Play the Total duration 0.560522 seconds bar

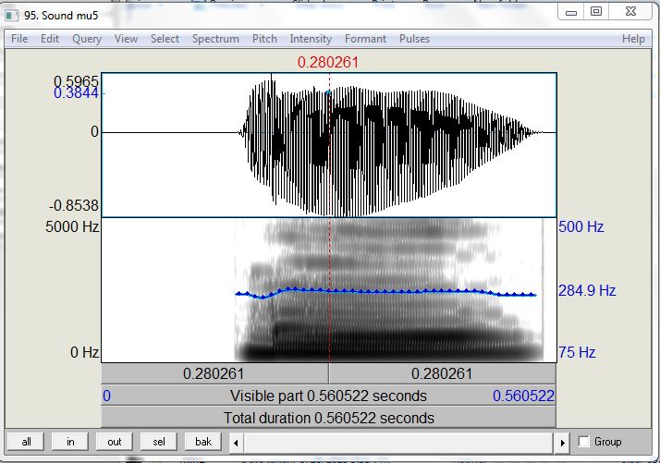[329, 418]
